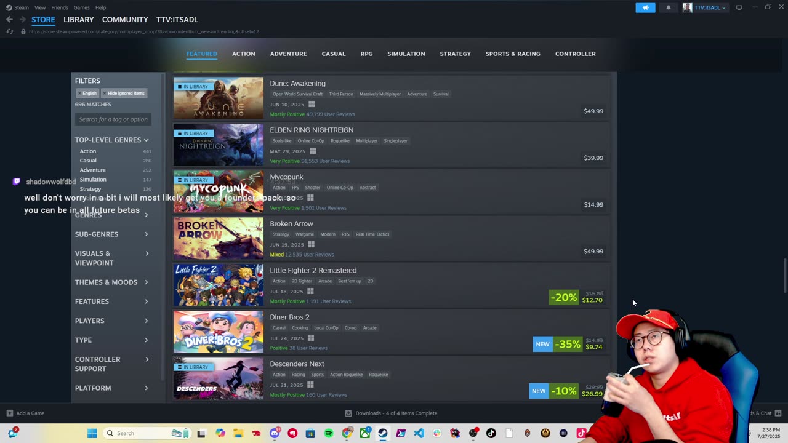Open Discord from the taskbar
788x443 pixels.
click(275, 433)
